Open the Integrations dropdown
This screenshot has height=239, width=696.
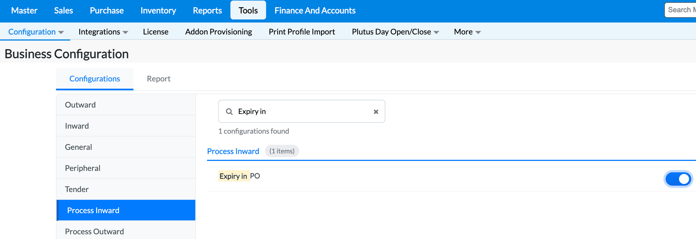point(103,32)
